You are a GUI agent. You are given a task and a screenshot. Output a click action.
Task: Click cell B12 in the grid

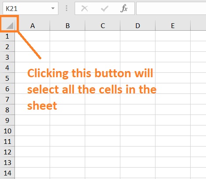68,152
